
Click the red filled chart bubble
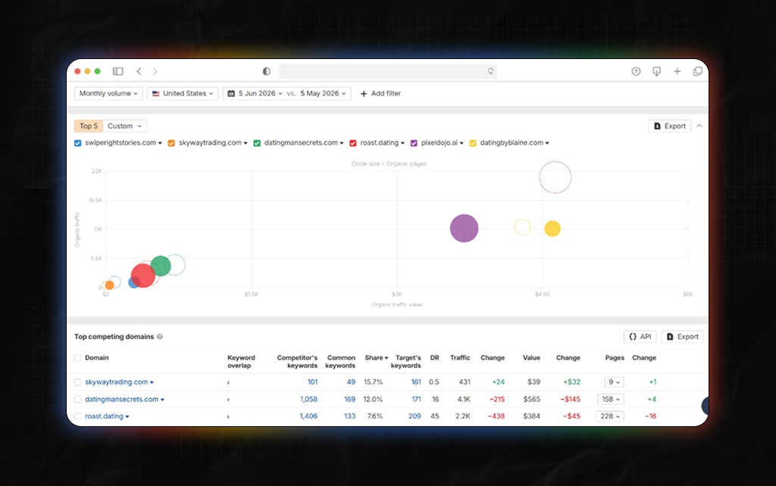pyautogui.click(x=143, y=276)
